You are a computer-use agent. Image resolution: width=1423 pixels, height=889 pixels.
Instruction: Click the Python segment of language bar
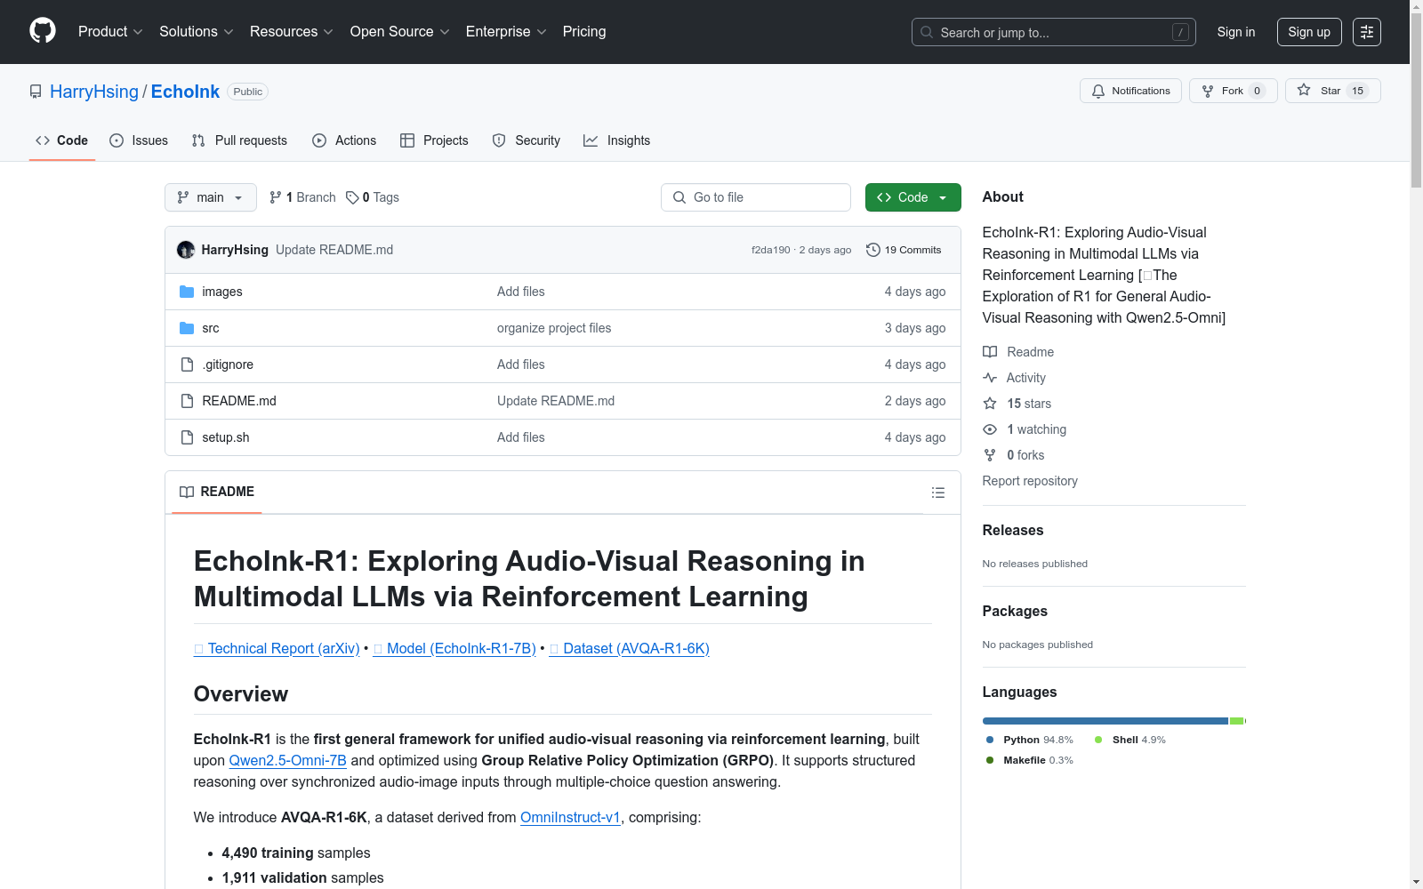pyautogui.click(x=1105, y=721)
